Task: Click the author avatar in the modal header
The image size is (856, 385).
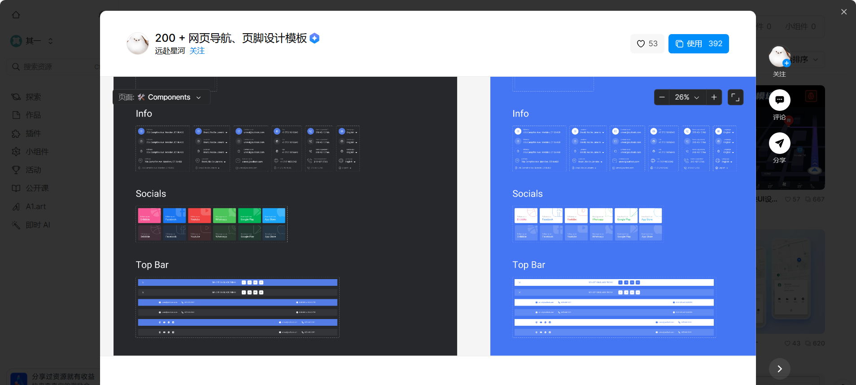Action: click(x=138, y=44)
